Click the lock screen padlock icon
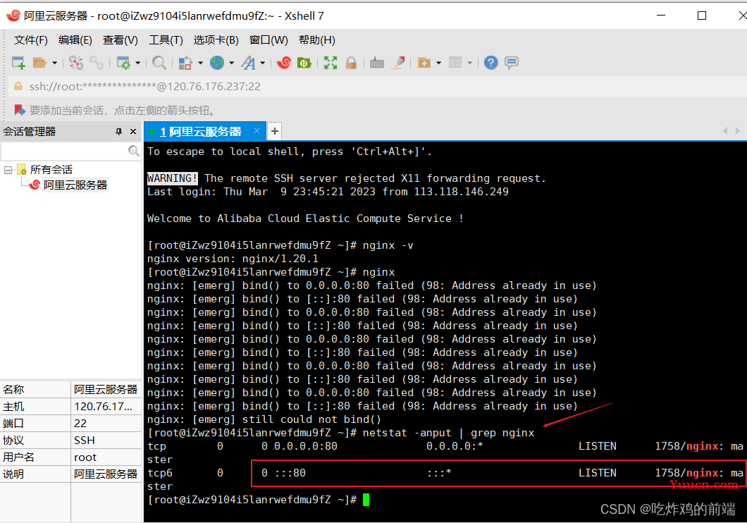 (x=351, y=63)
